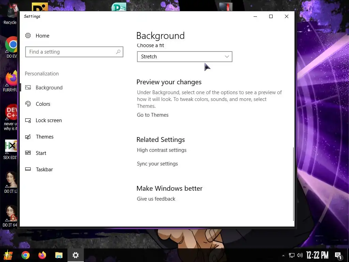Open Firefox from the taskbar

tap(42, 255)
